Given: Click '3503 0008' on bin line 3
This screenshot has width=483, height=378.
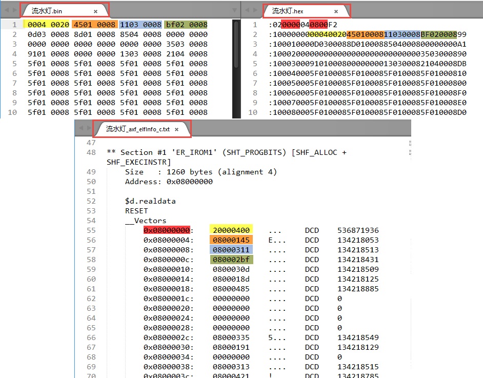Looking at the screenshot, I should click(x=187, y=44).
